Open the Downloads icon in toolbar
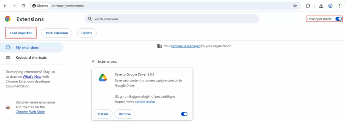The image size is (345, 122). (x=321, y=6)
